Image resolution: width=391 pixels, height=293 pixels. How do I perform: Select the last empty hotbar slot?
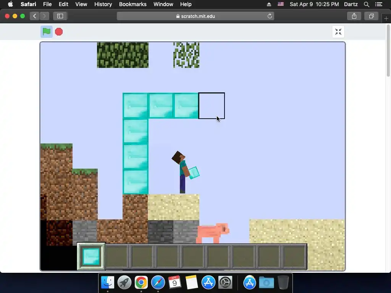point(294,257)
